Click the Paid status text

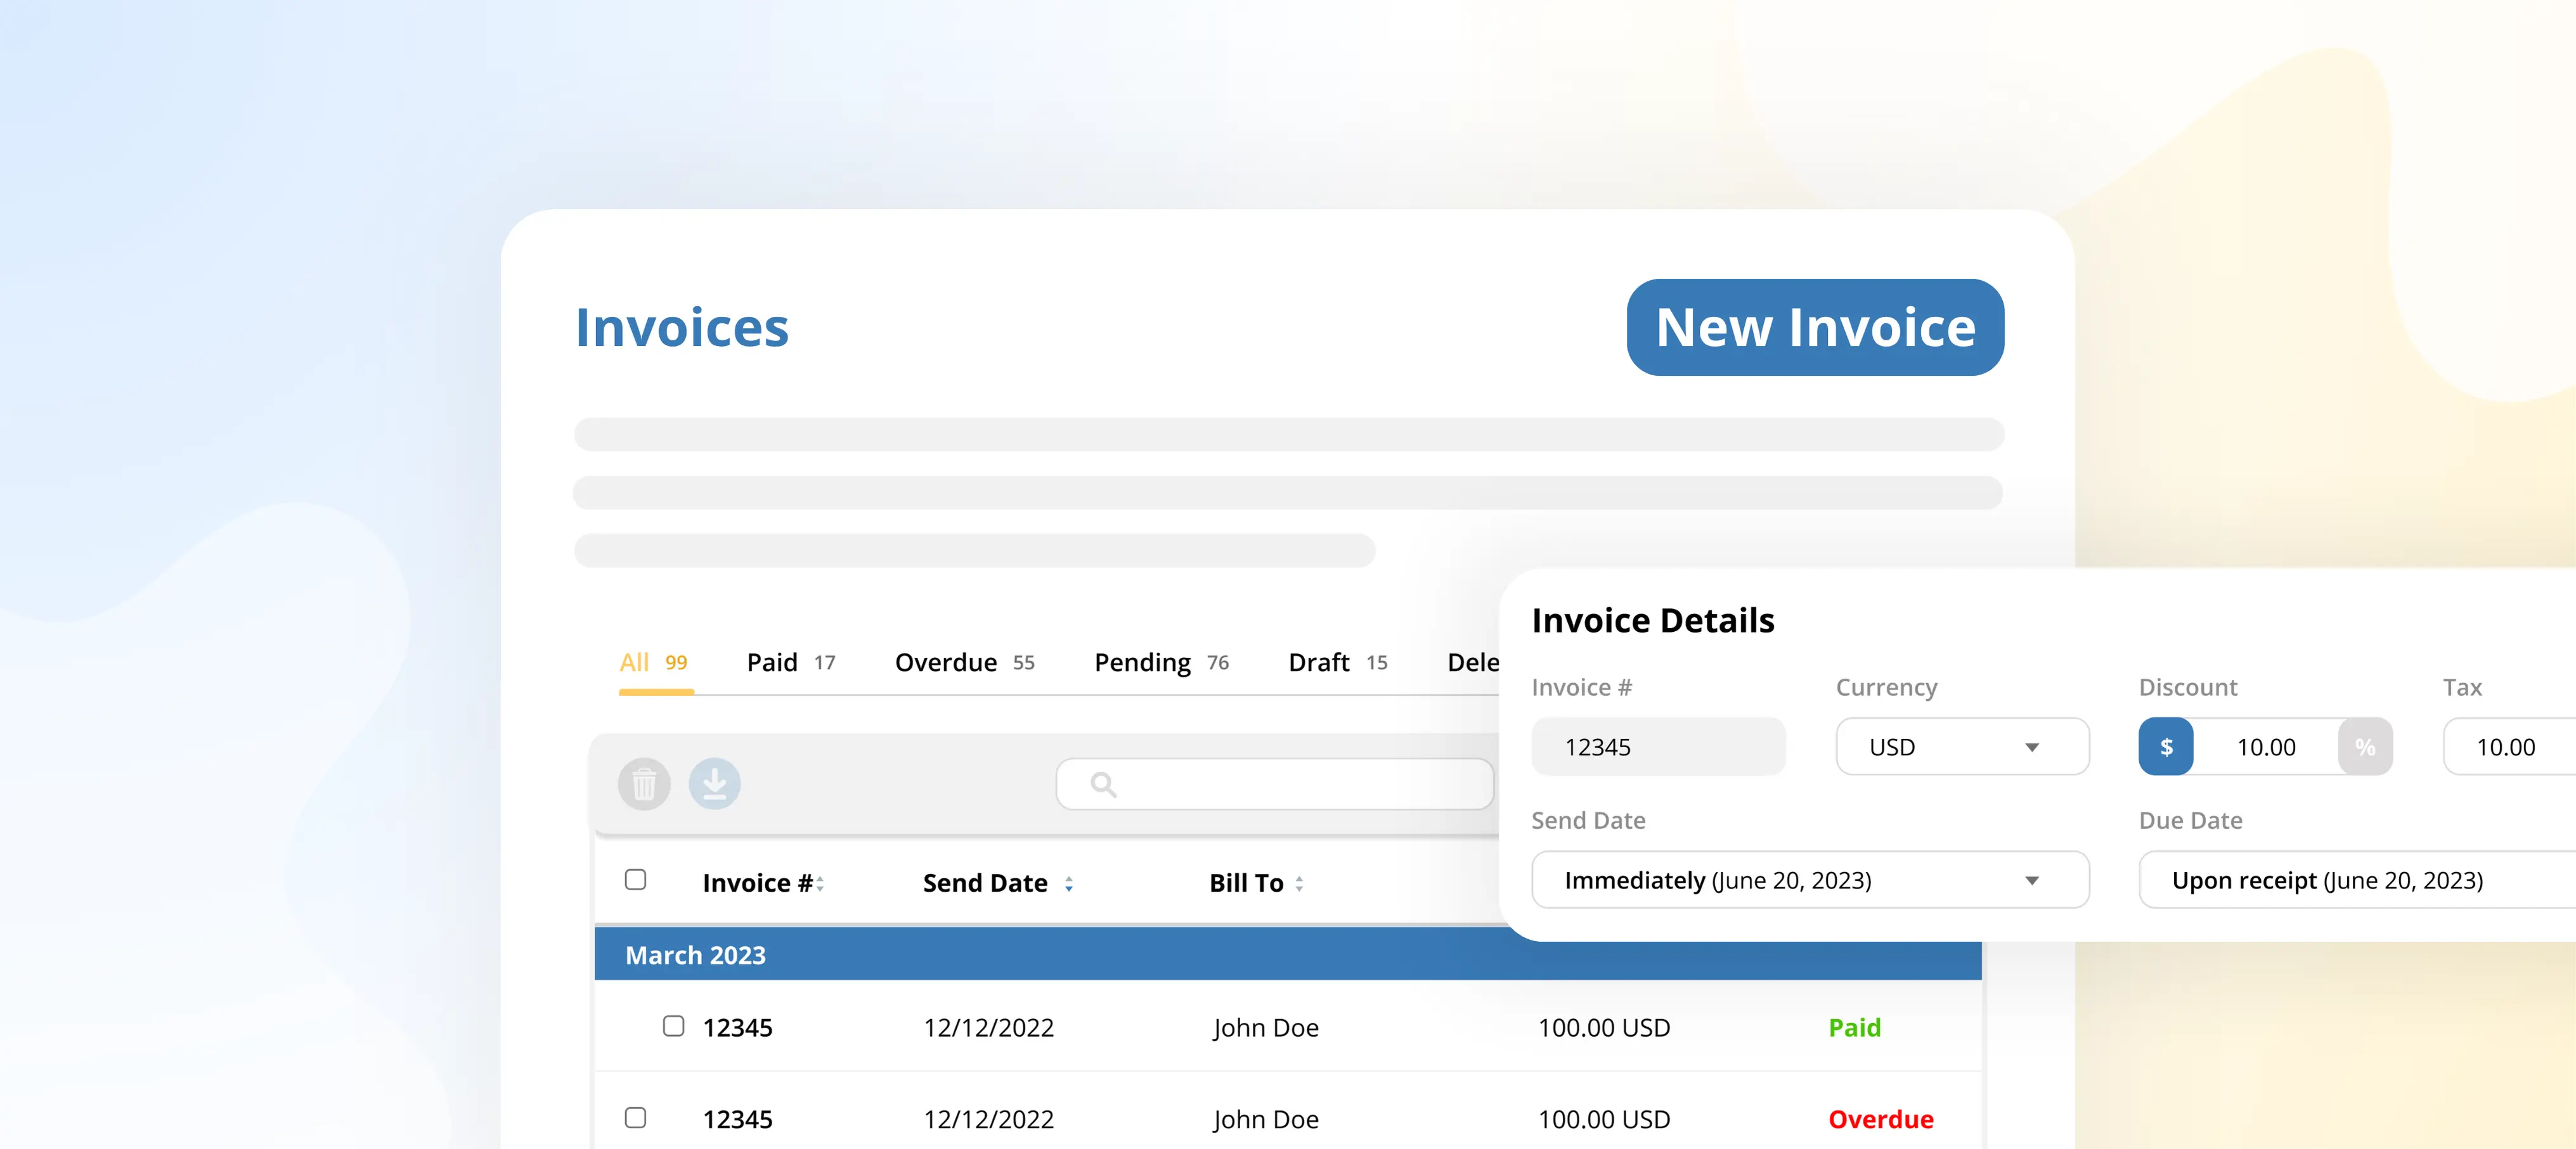point(1854,1027)
